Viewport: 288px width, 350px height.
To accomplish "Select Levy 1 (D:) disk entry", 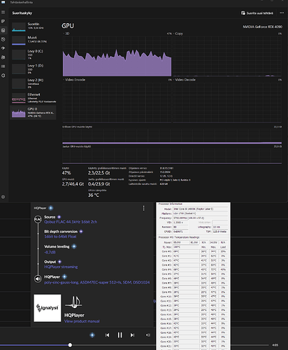I will pyautogui.click(x=33, y=69).
